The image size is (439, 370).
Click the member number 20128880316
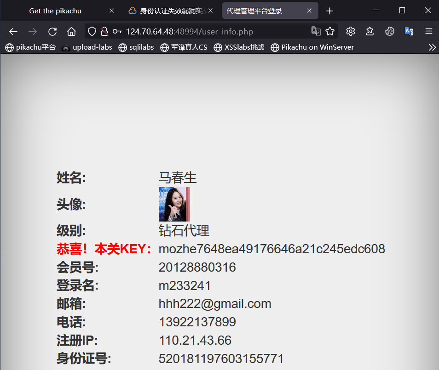tap(197, 268)
